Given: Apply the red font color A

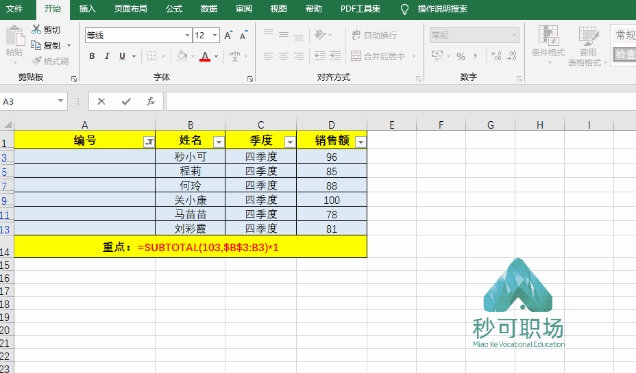Looking at the screenshot, I should click(x=205, y=56).
